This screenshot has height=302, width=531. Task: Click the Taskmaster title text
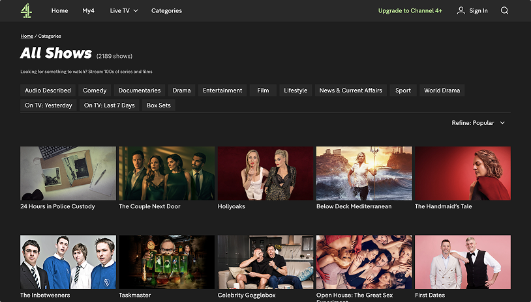click(135, 295)
